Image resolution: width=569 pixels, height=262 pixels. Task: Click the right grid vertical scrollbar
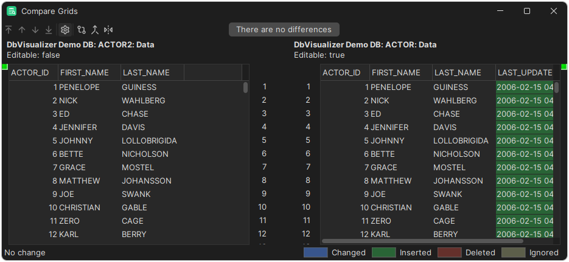(557, 88)
